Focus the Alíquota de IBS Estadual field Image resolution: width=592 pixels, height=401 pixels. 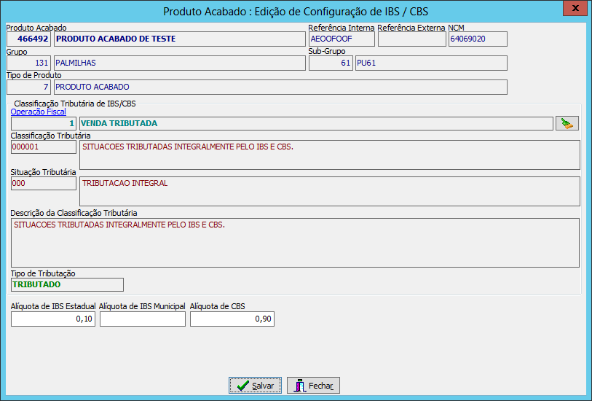click(x=53, y=319)
